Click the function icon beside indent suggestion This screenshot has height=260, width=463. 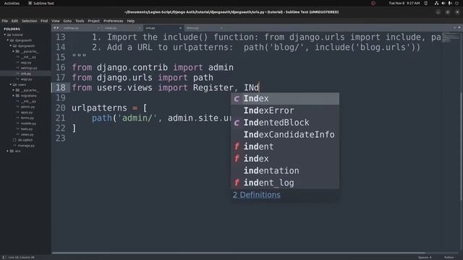237,147
